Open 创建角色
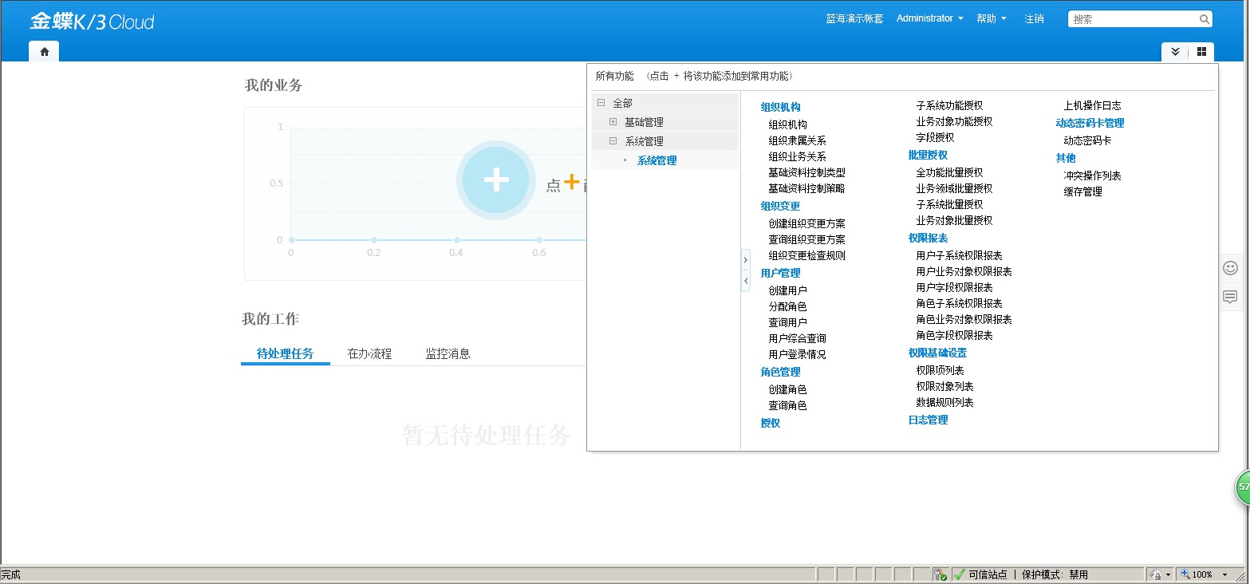 787,389
